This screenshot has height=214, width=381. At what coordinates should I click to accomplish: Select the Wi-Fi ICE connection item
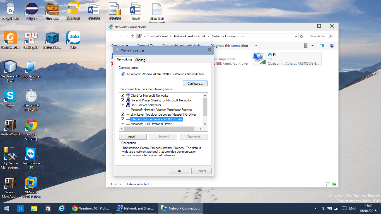(287, 59)
